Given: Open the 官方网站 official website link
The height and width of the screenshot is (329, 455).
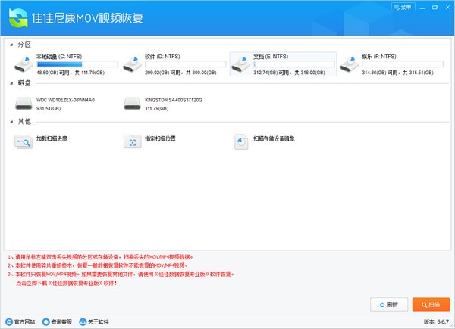Looking at the screenshot, I should 20,322.
